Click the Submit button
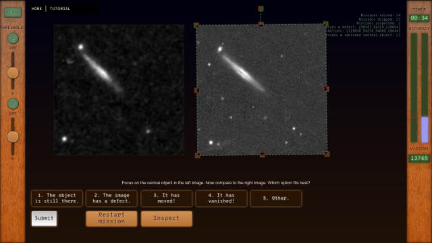 44,219
